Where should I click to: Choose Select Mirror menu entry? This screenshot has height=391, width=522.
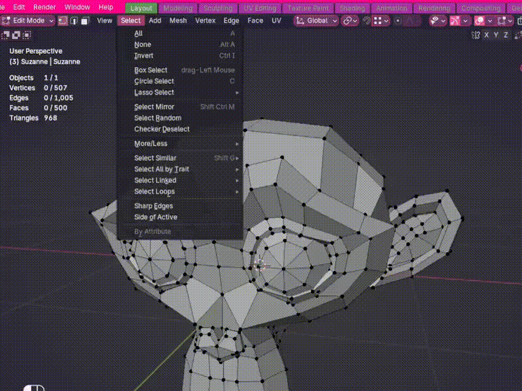pos(180,107)
